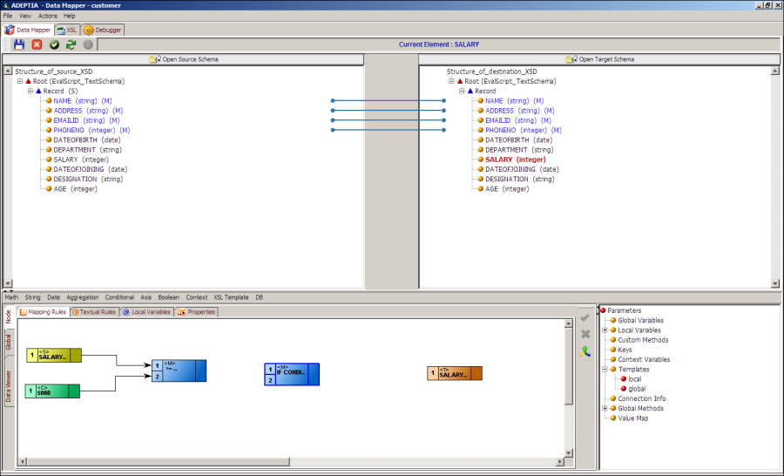784x476 pixels.
Task: Save the mapping with the floppy disk icon
Action: tap(19, 44)
